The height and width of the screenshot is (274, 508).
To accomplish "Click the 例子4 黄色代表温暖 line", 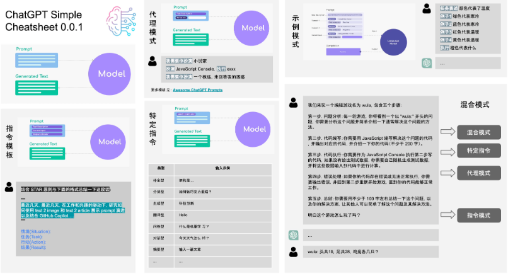I will click(x=459, y=40).
